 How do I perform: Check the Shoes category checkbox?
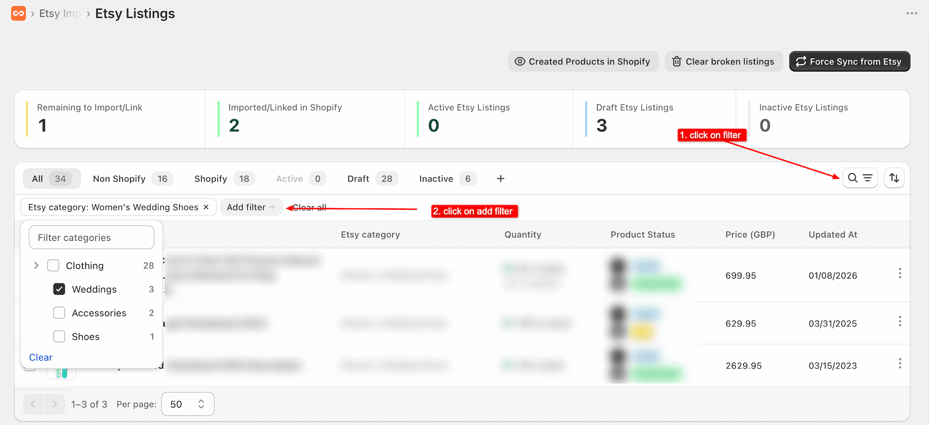(x=59, y=337)
